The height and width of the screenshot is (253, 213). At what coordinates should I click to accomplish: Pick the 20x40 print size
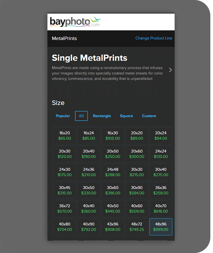click(x=88, y=154)
